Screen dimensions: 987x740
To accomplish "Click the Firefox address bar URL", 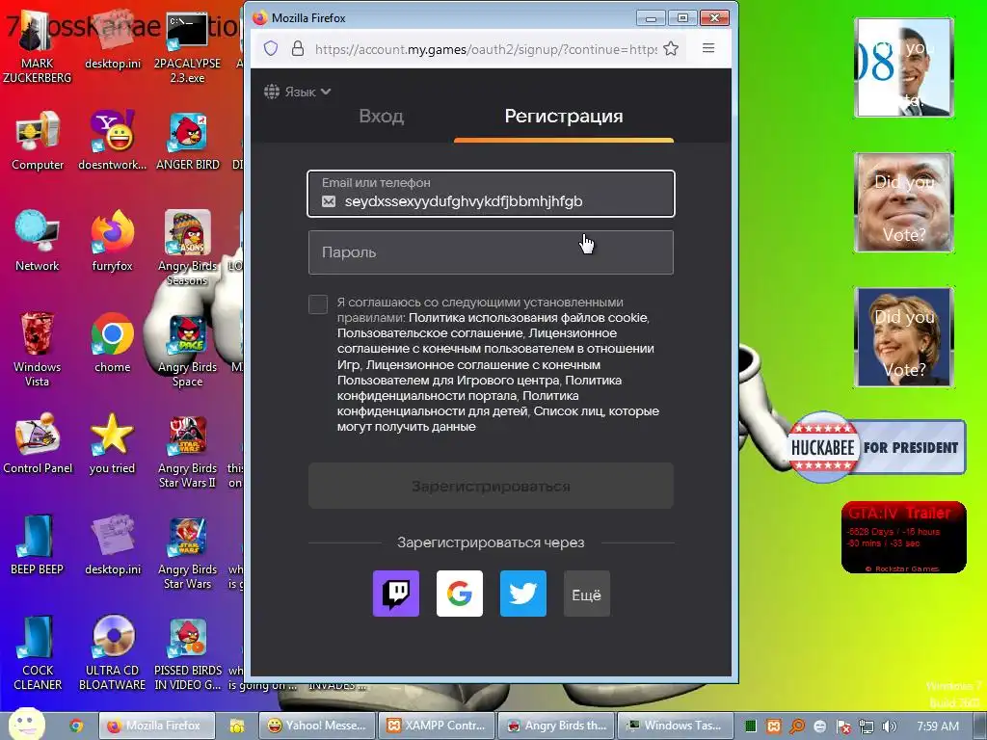I will click(486, 49).
